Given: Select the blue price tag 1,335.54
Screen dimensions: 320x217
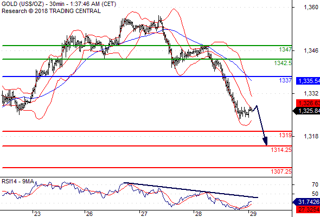Looking at the screenshot, I should 308,81.
